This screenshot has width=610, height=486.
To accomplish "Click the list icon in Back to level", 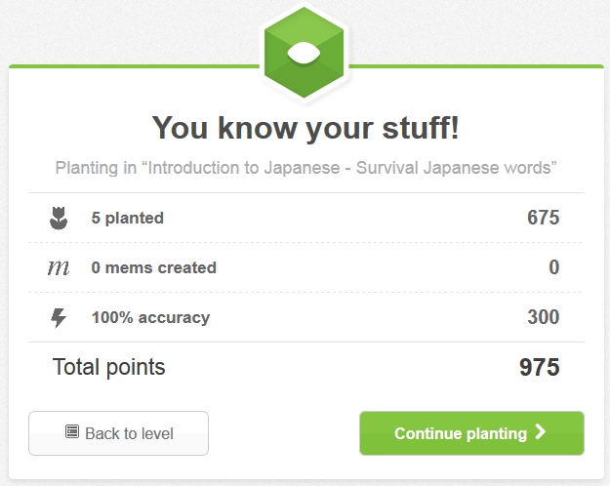I will point(72,431).
